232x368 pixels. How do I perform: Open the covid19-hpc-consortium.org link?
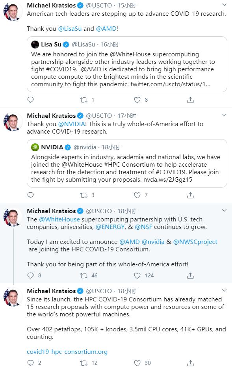pyautogui.click(x=67, y=351)
